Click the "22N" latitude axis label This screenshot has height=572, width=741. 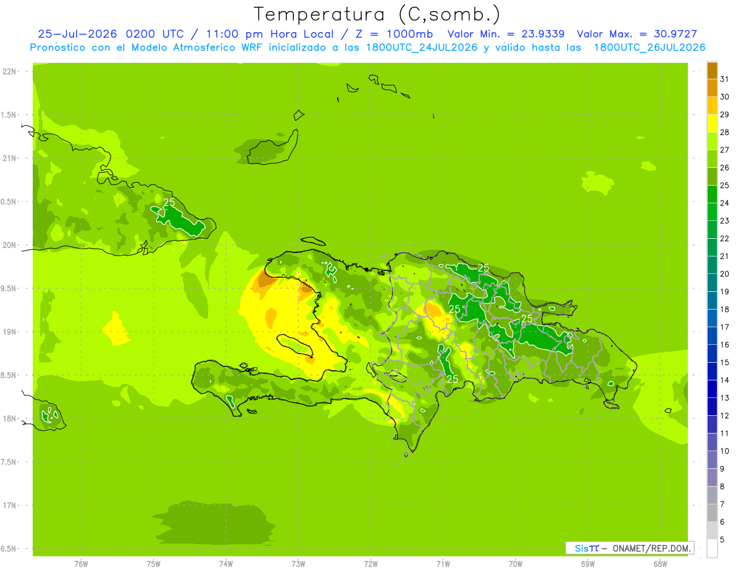tap(10, 72)
